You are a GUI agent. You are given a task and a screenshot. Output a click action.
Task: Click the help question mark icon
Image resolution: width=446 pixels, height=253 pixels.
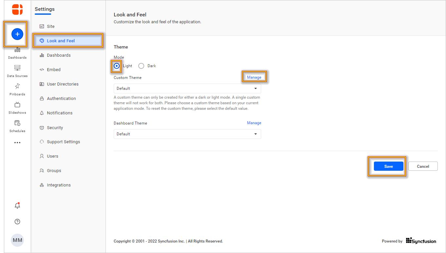[x=17, y=222]
